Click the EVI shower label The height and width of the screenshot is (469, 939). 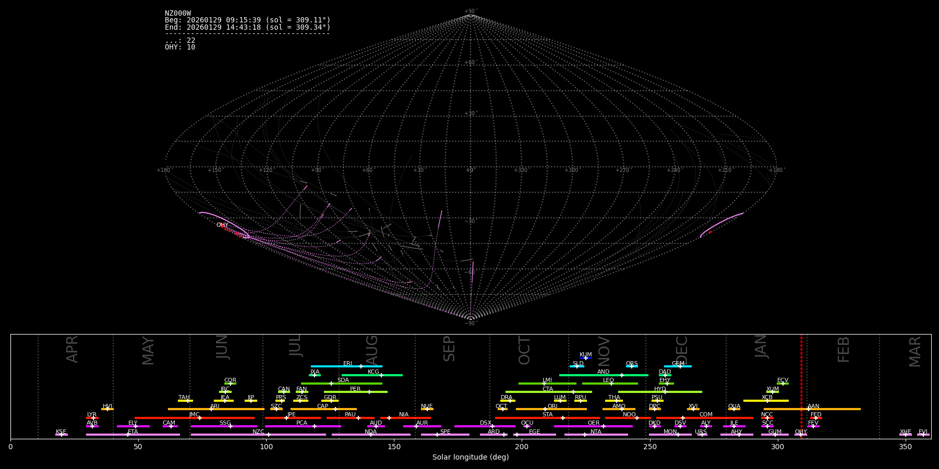923,432
